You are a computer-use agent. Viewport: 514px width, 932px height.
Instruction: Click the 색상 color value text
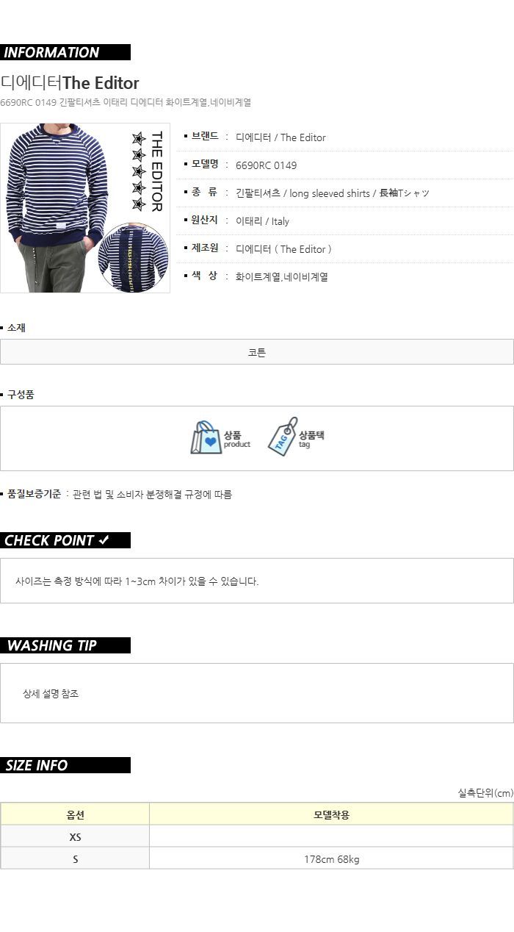282,277
